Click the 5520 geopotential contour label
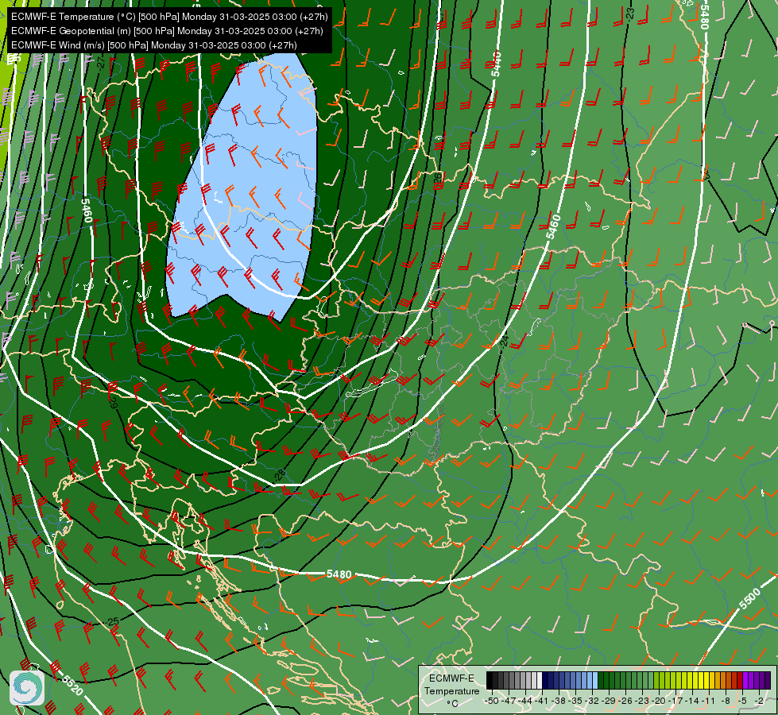The height and width of the screenshot is (715, 778). point(72,685)
